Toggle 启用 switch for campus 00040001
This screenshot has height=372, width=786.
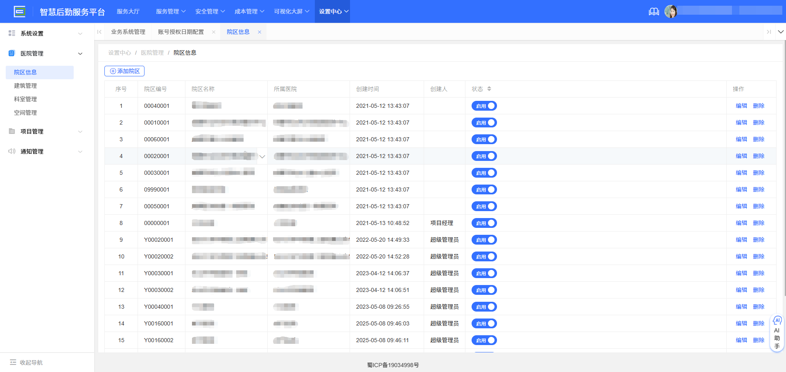pyautogui.click(x=484, y=106)
